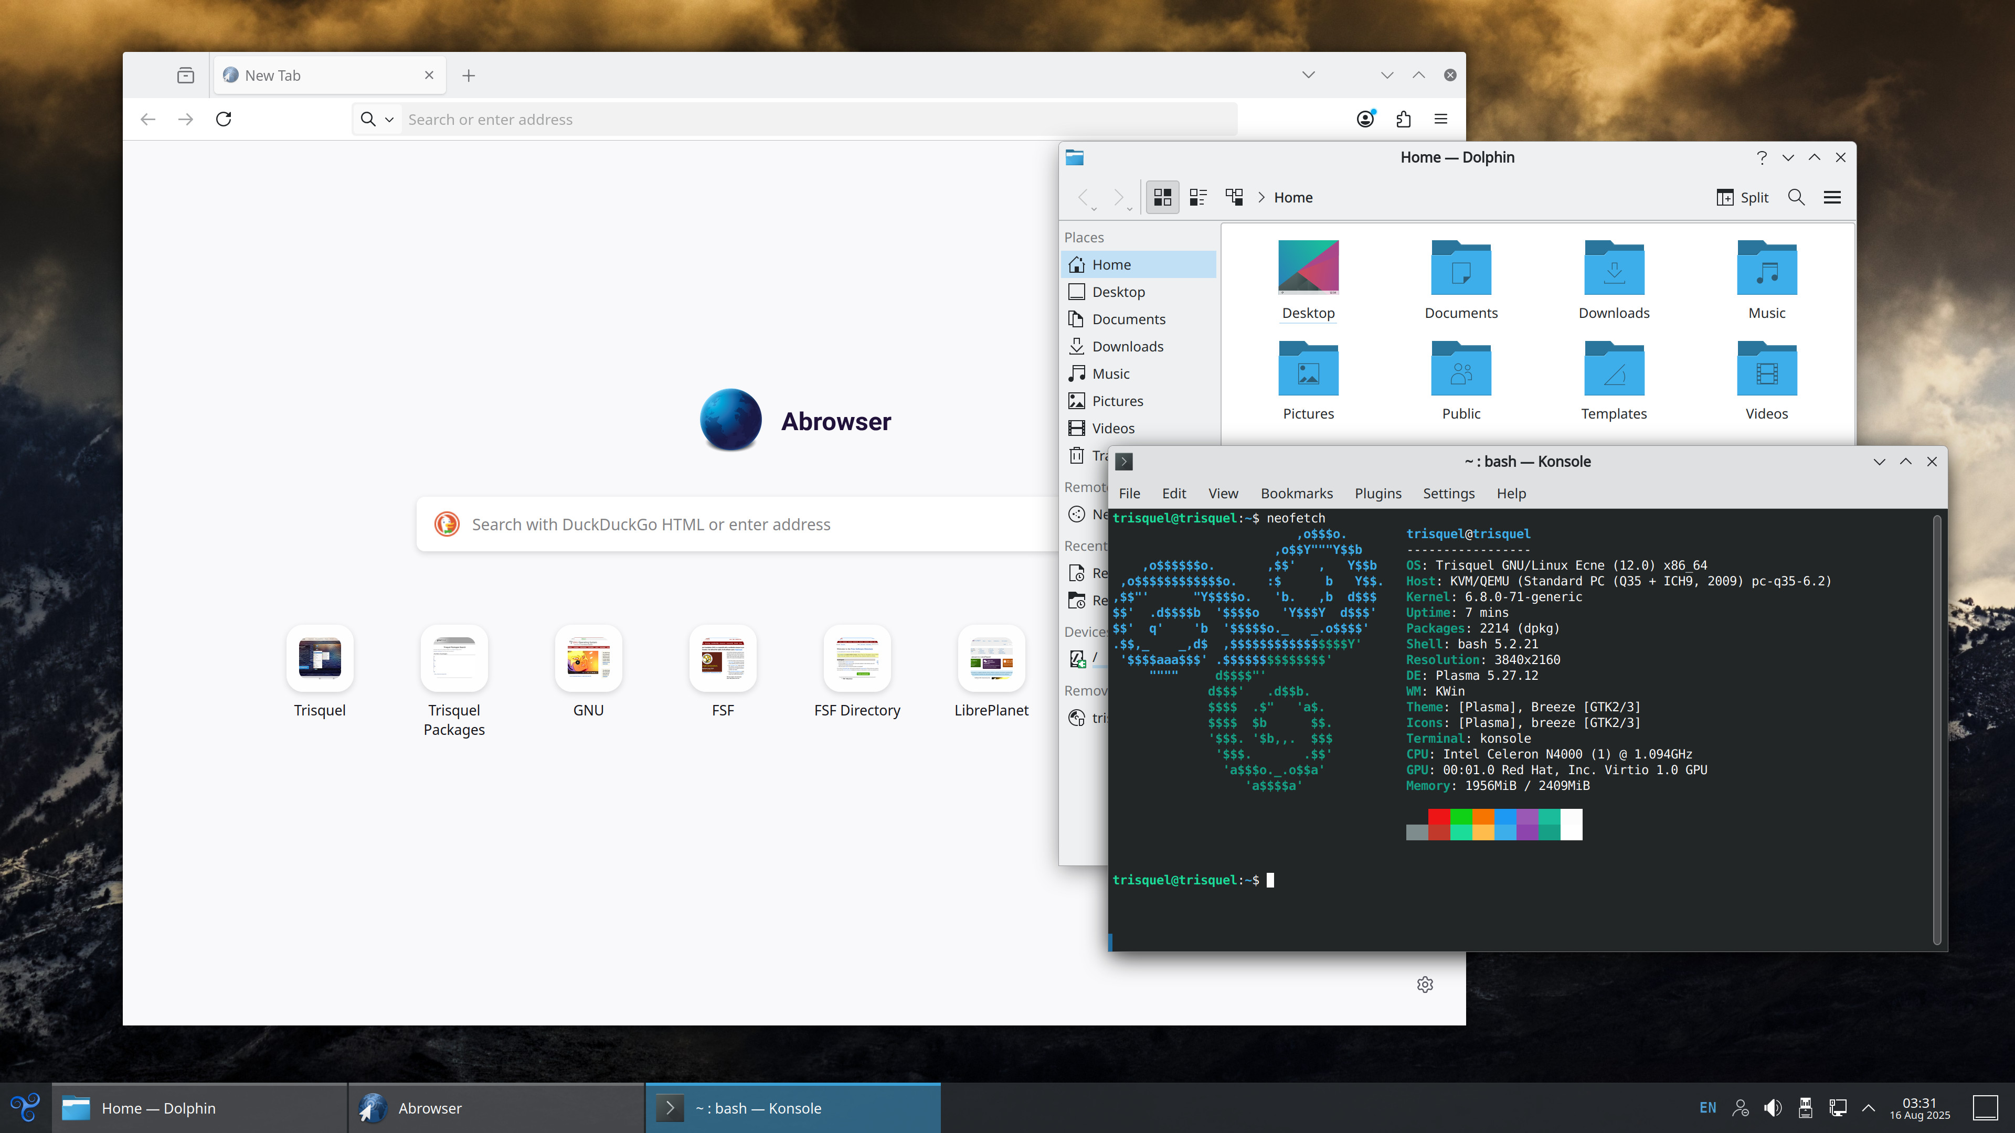
Task: Open the Settings menu in Konsole
Action: [1449, 494]
